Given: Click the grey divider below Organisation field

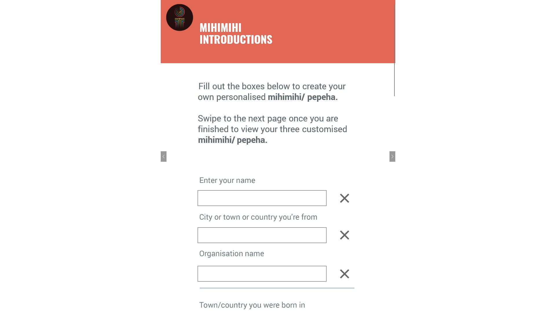Looking at the screenshot, I should (277, 288).
